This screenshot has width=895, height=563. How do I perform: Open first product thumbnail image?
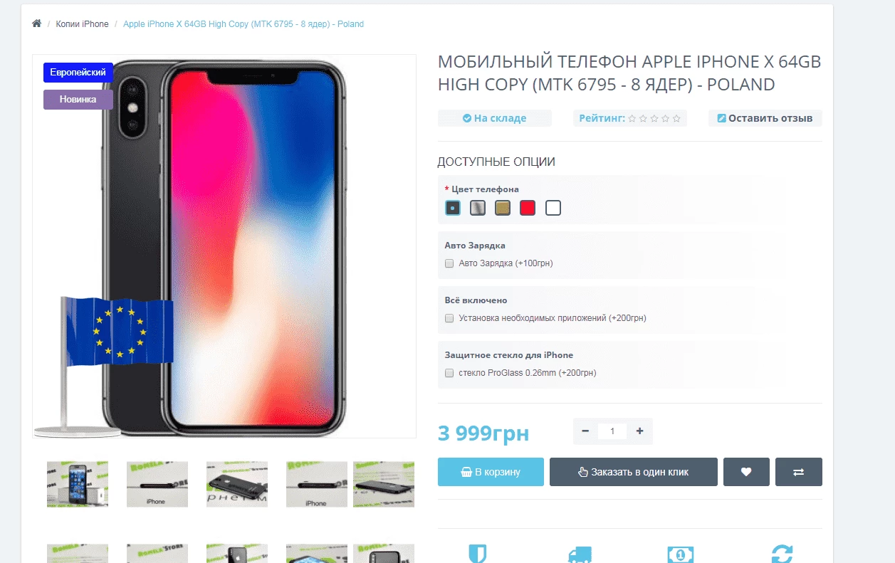pos(78,484)
